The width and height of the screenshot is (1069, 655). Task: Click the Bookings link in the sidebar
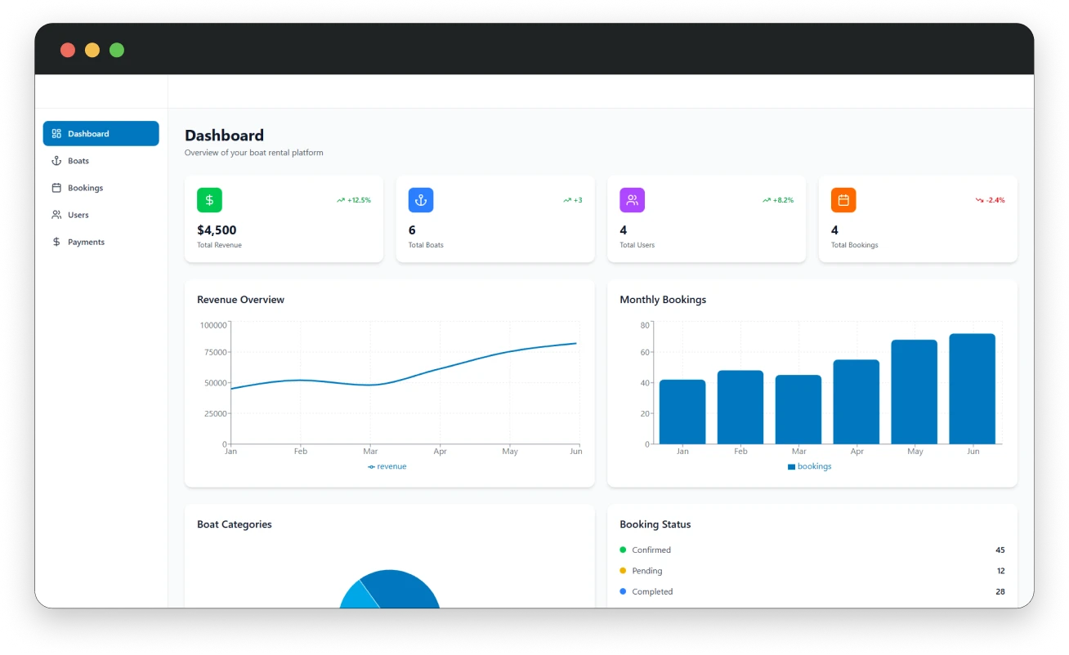point(85,188)
